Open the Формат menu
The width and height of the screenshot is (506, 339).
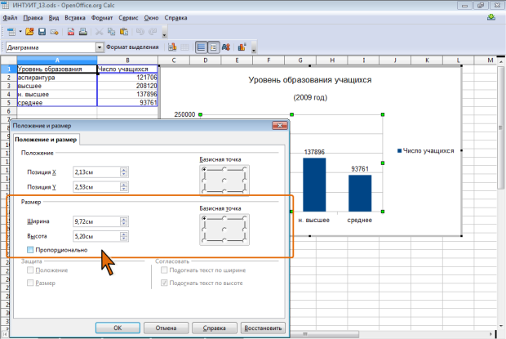point(103,16)
